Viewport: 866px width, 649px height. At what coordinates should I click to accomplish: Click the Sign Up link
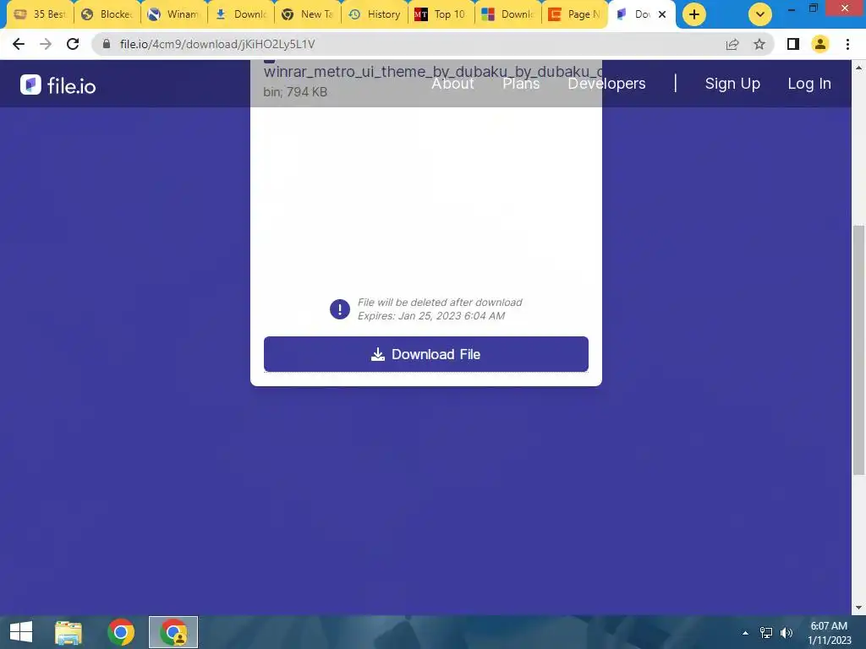tap(732, 84)
